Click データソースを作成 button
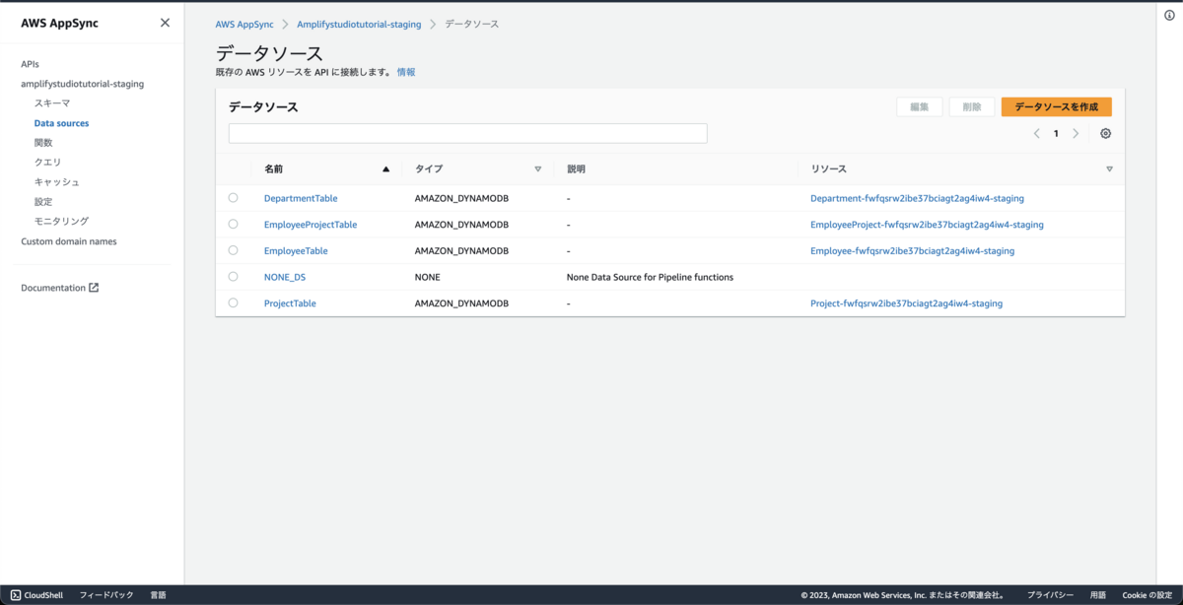Image resolution: width=1183 pixels, height=605 pixels. (1057, 106)
